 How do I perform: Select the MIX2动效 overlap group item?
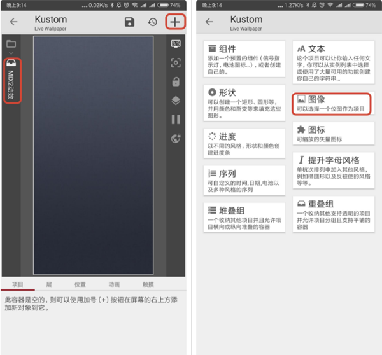pyautogui.click(x=11, y=80)
